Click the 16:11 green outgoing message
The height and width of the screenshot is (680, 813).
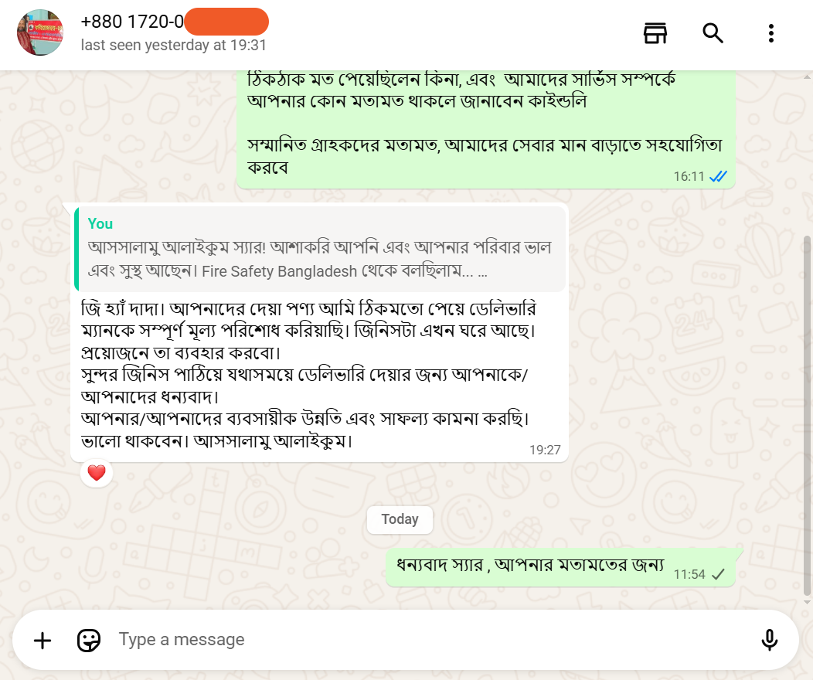[x=485, y=124]
